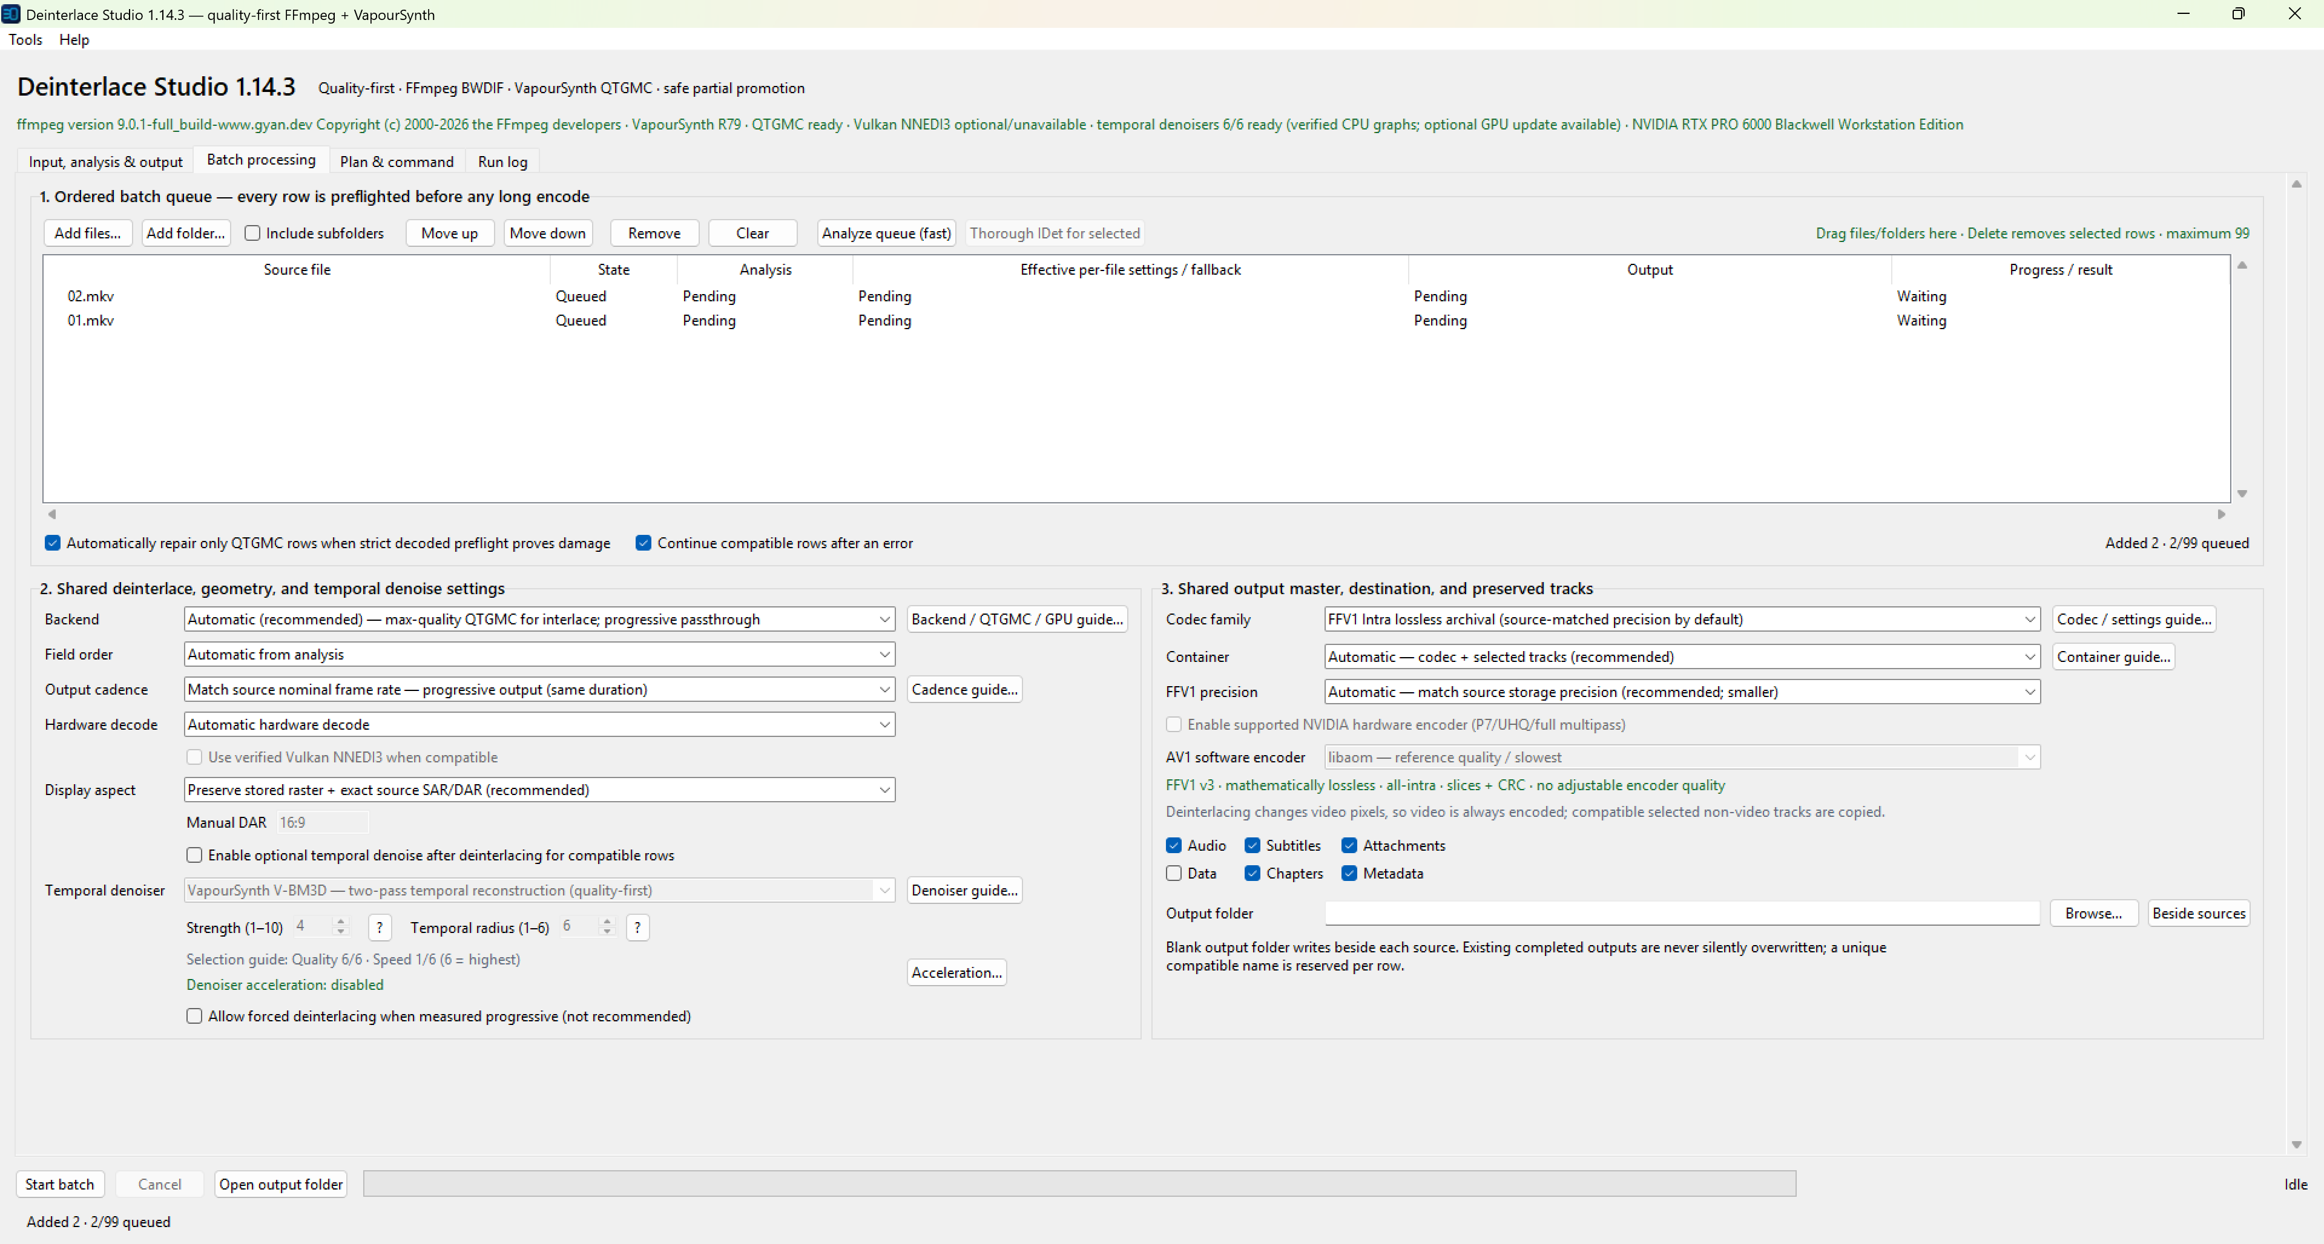2324x1244 pixels.
Task: Click main panel scroll-up arrow
Action: [2296, 184]
